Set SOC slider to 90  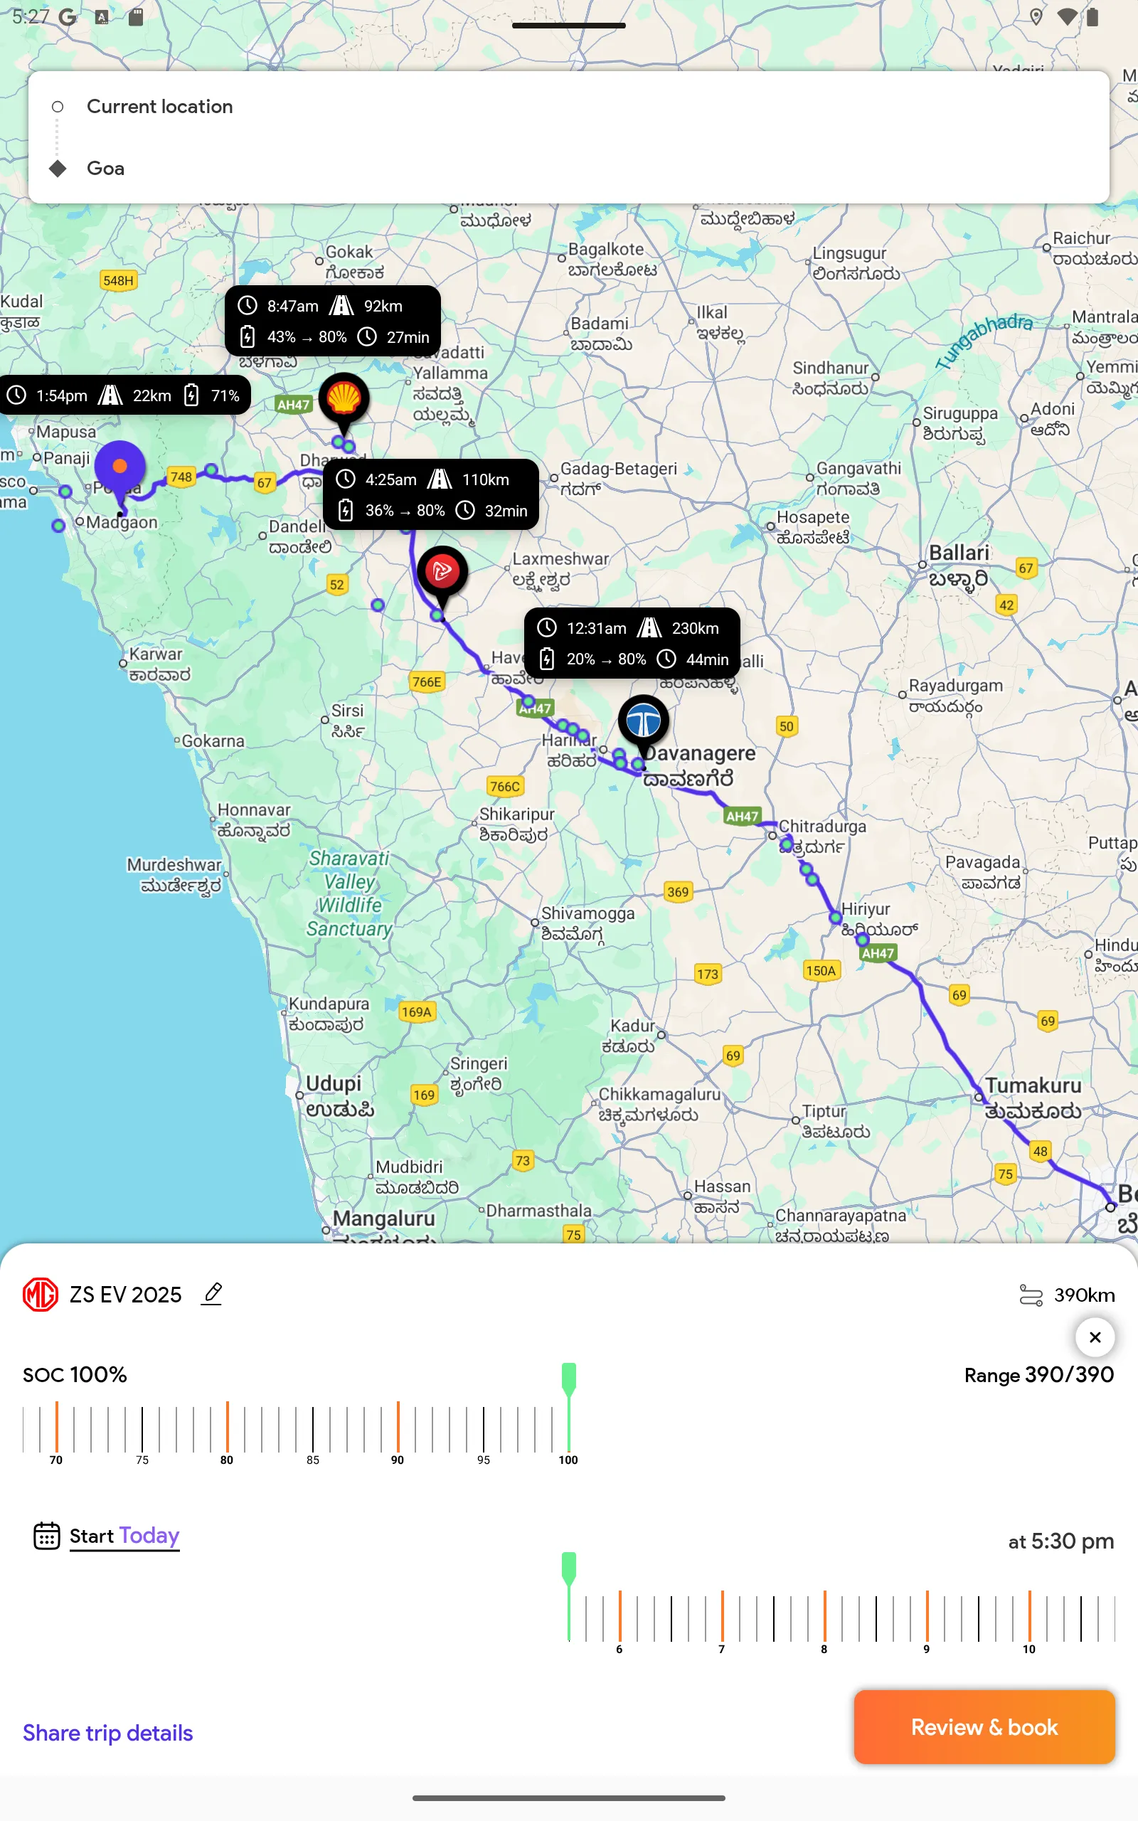pyautogui.click(x=398, y=1427)
